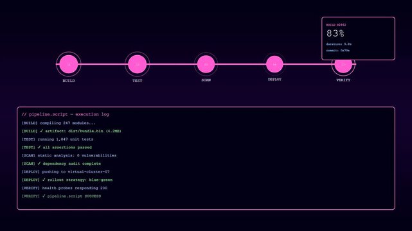The height and width of the screenshot is (231, 412).
Task: Select log line 'all assertions passed'
Action: [x=57, y=148]
